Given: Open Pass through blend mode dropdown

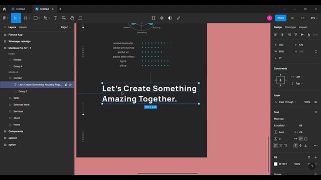Looking at the screenshot, I should pos(287,102).
